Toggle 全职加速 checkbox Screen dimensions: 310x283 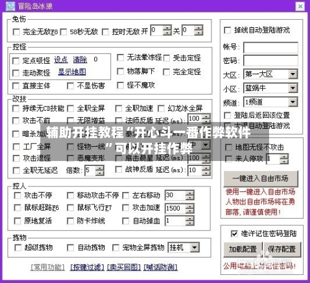point(118,108)
